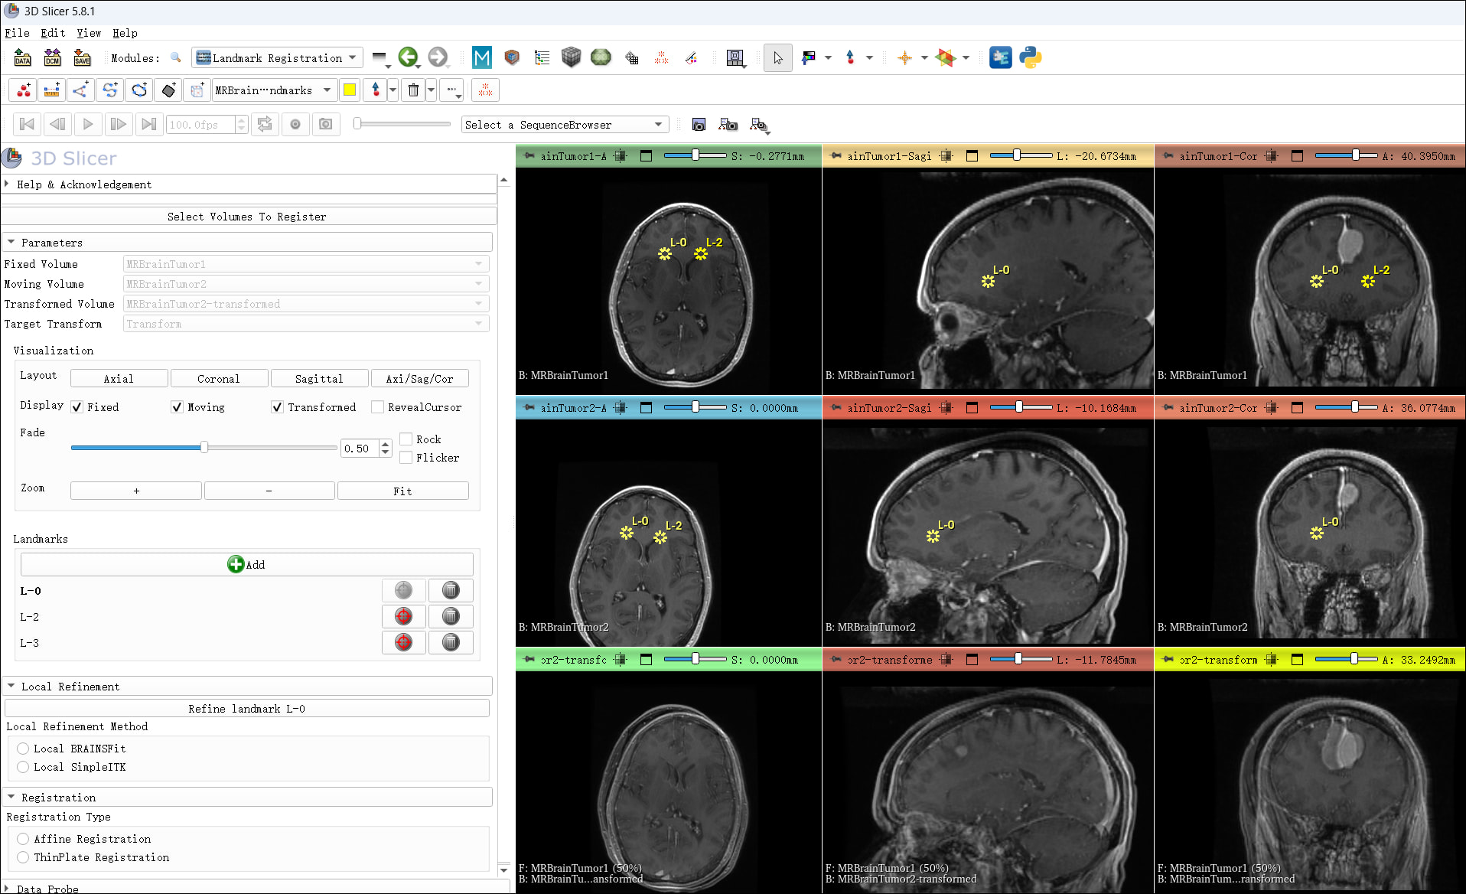Click the capture screenshot camera icon
Viewport: 1466px width, 894px height.
click(x=698, y=125)
